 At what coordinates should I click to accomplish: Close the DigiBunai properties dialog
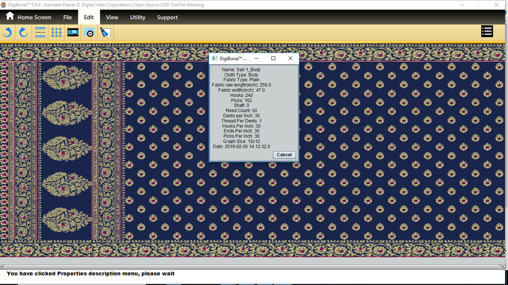pyautogui.click(x=290, y=59)
